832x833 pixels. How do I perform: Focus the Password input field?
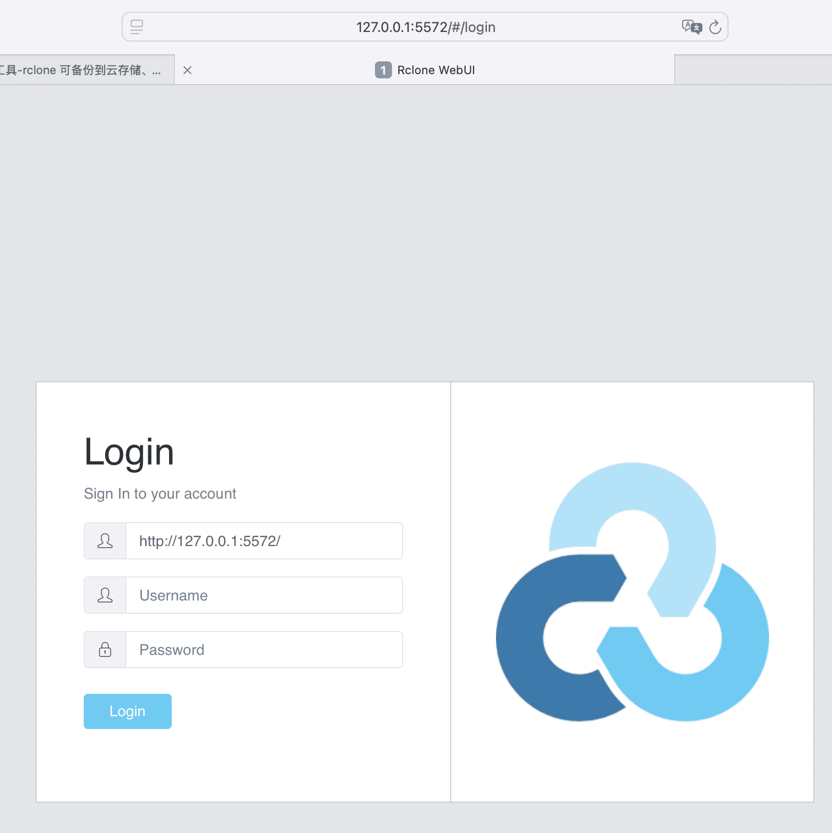[264, 650]
